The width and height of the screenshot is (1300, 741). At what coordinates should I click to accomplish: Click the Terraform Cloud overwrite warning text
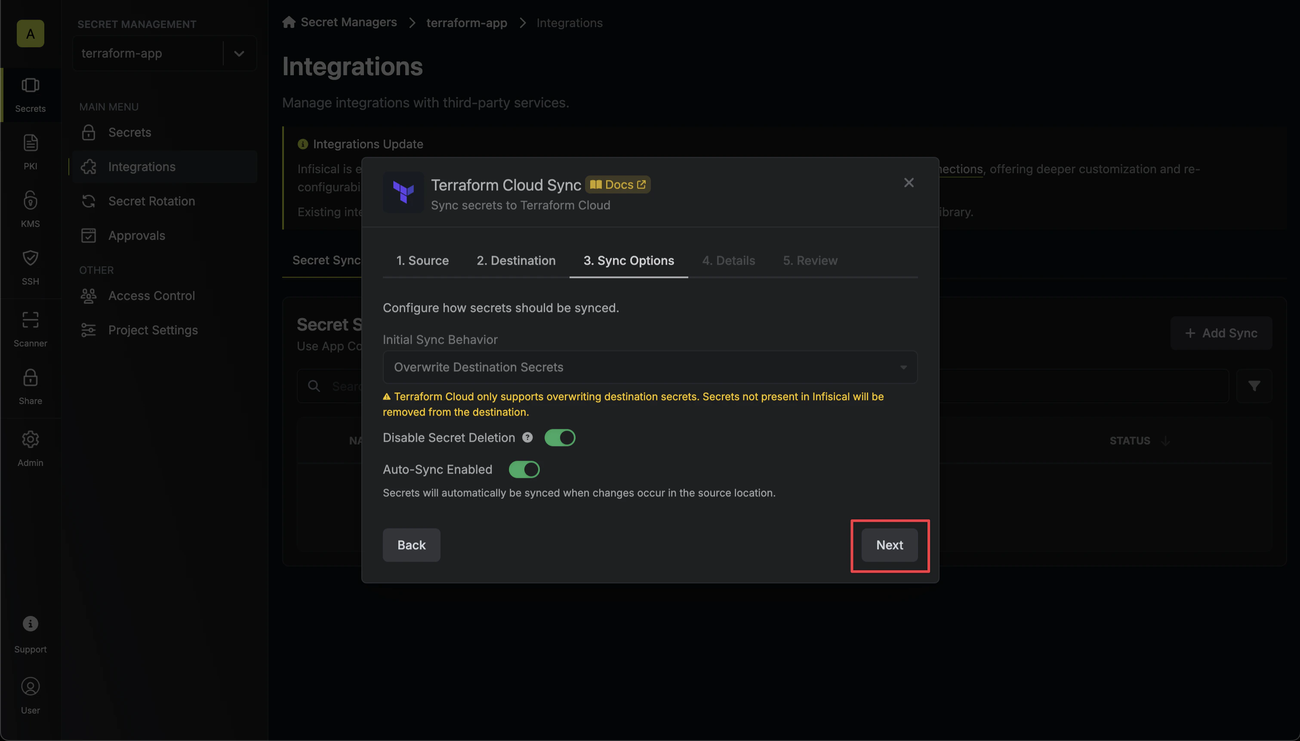(633, 404)
